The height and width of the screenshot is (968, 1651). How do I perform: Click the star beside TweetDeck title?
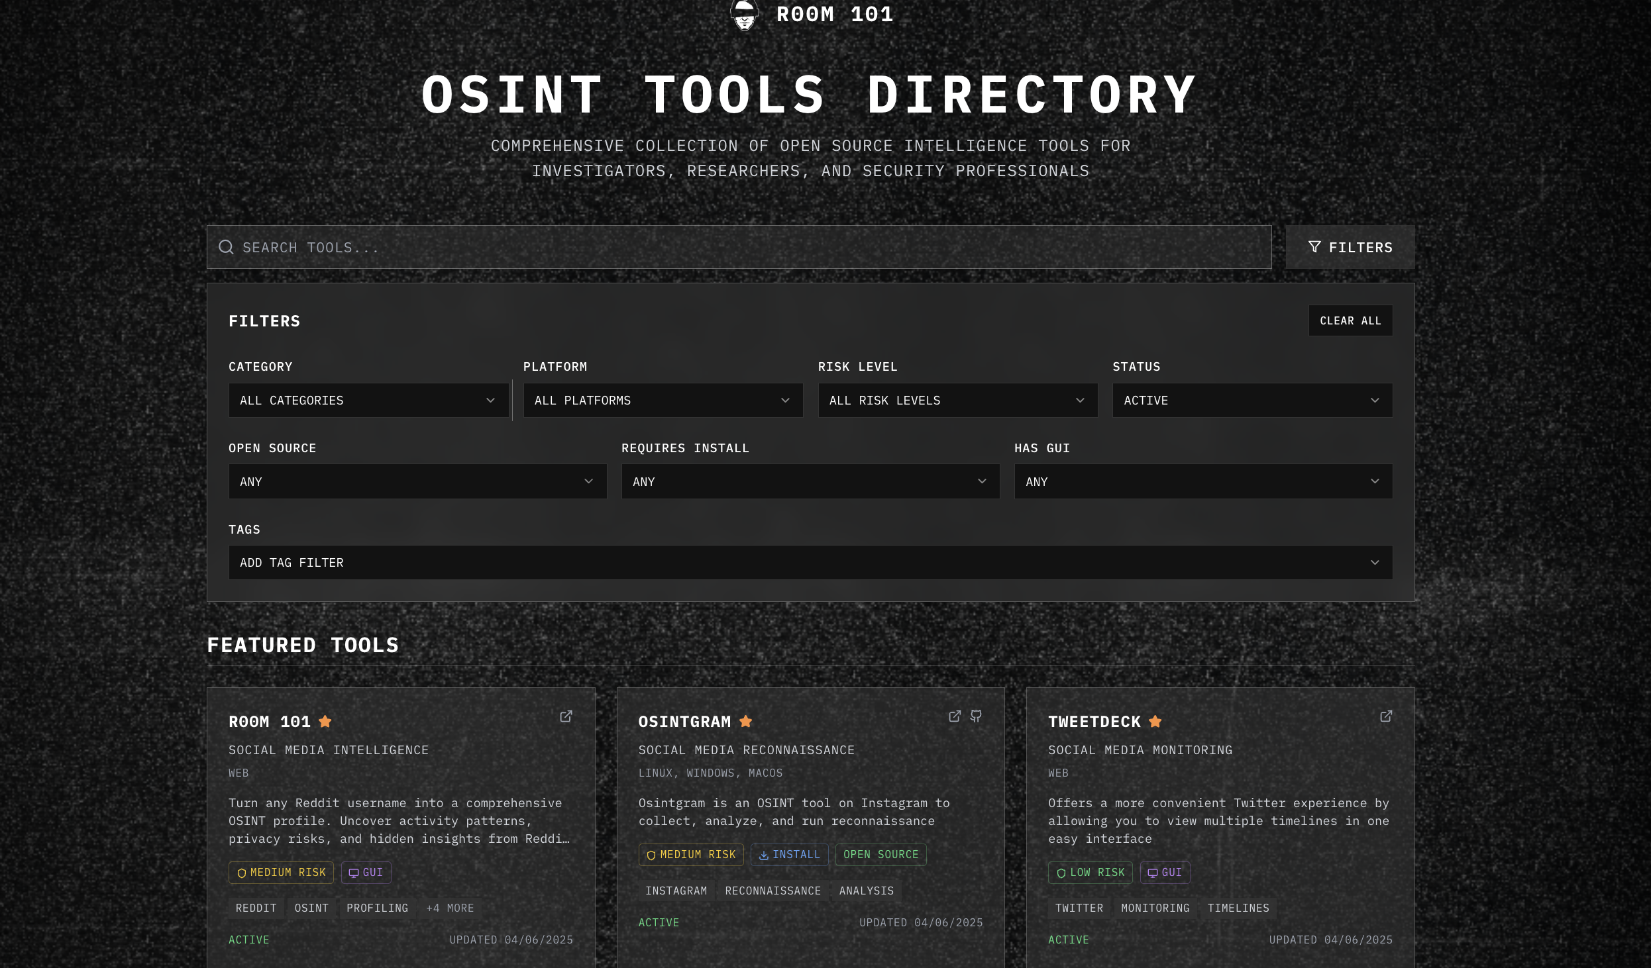[x=1155, y=721]
